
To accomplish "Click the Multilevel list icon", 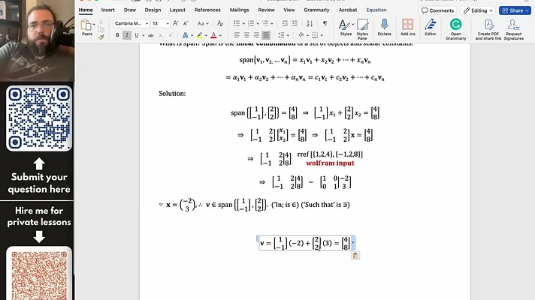I will [265, 23].
